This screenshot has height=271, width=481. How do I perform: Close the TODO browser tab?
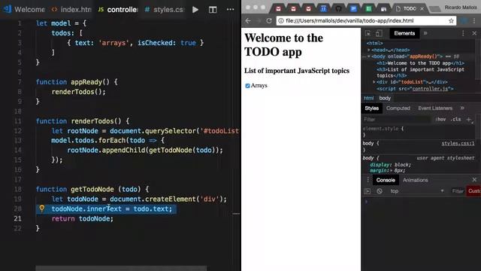click(422, 9)
